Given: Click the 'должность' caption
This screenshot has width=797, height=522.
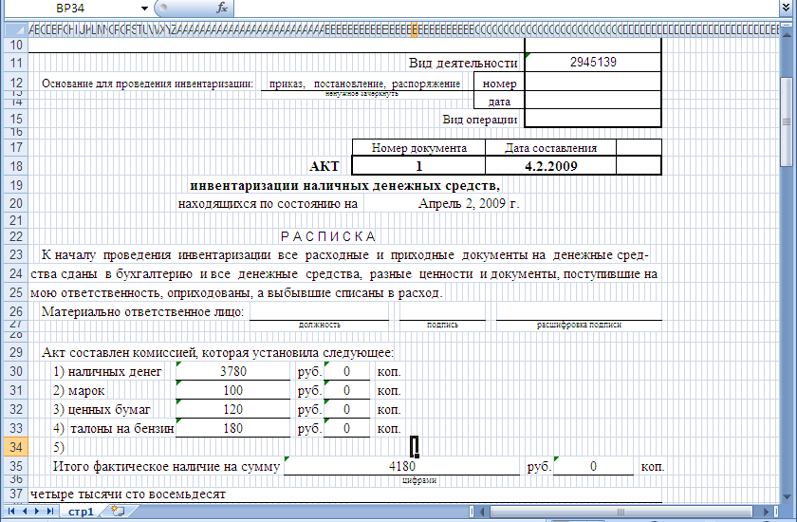Looking at the screenshot, I should pyautogui.click(x=319, y=325).
